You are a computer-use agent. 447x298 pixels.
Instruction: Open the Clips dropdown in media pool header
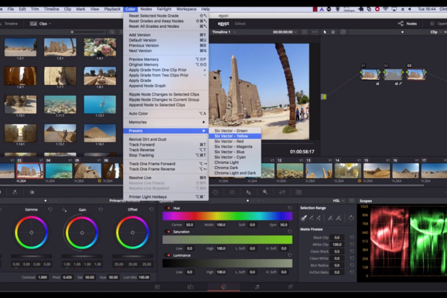41,24
